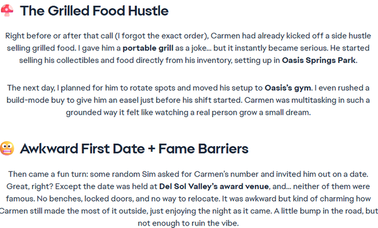The image size is (378, 228).
Task: Click the bold Del Sol Valley's award venue text
Action: point(214,186)
